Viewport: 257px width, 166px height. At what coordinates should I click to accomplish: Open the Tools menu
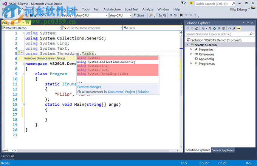point(86,9)
